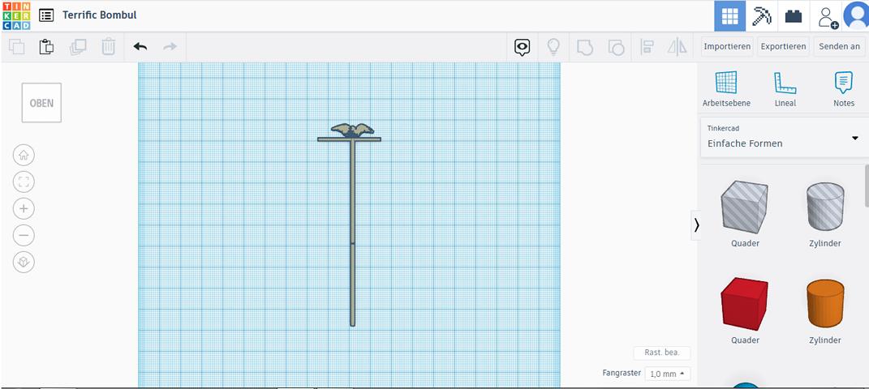
Task: Open the Lineal ruler tool
Action: click(785, 88)
